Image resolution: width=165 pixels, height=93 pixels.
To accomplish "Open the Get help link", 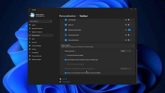I will [x=65, y=79].
